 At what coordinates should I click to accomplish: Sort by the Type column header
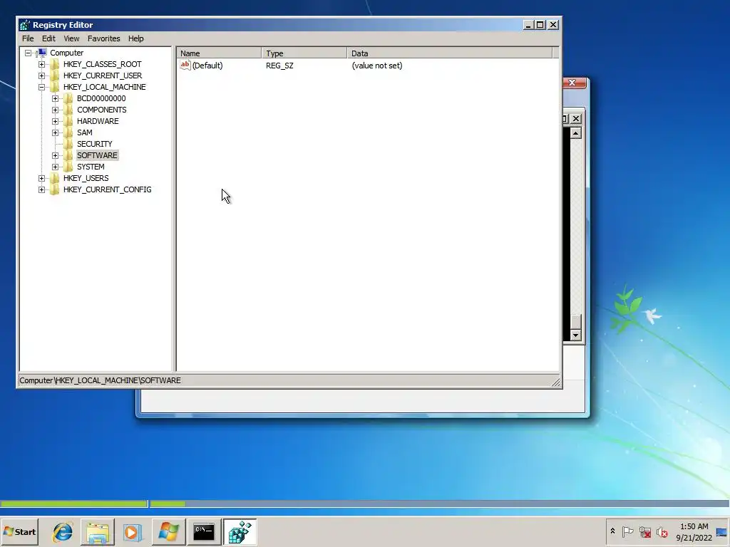304,53
